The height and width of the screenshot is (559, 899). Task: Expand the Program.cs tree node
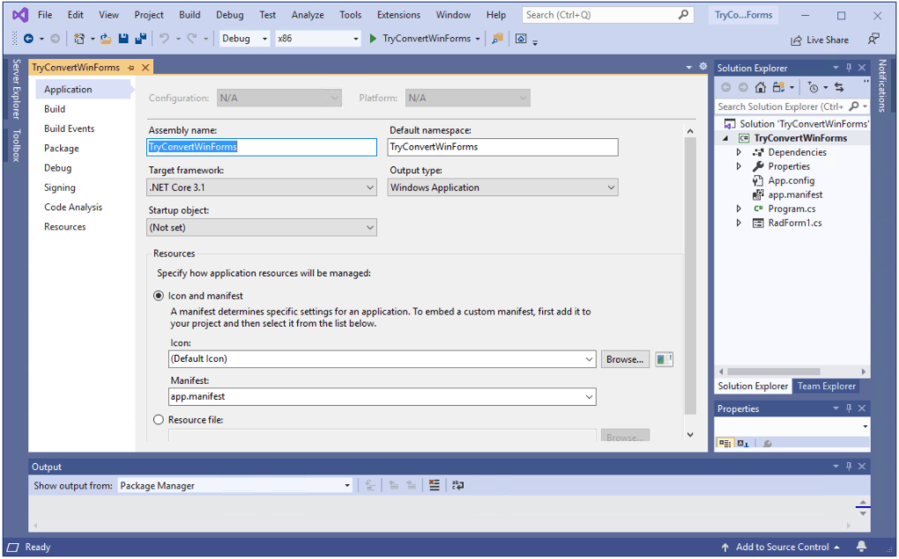click(739, 209)
